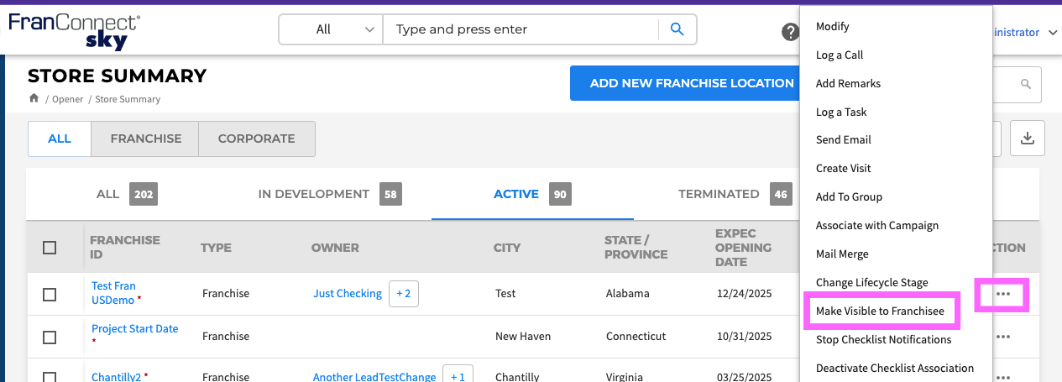Click the OWNER column header
Image resolution: width=1062 pixels, height=382 pixels.
(335, 248)
